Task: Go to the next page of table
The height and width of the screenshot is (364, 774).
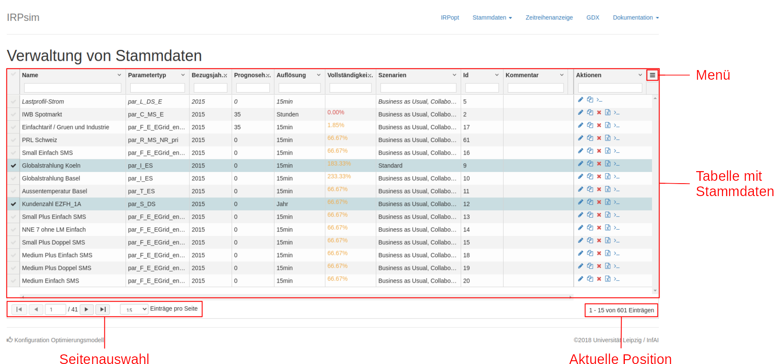Action: [87, 309]
